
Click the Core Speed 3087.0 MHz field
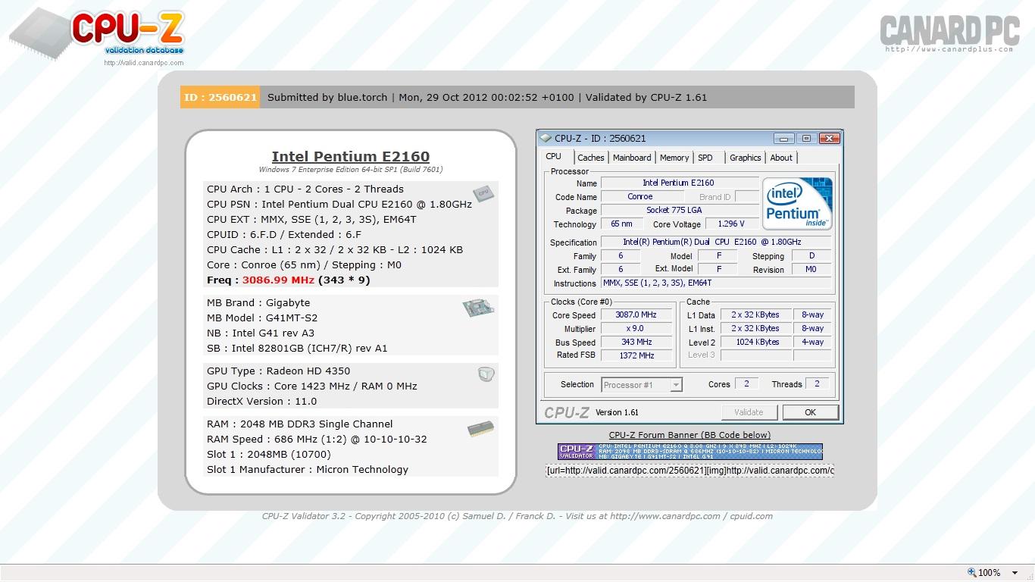pyautogui.click(x=636, y=315)
